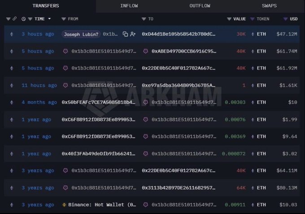
Task: Click the recipient tag icon in the $1.99 row
Action: click(145, 119)
